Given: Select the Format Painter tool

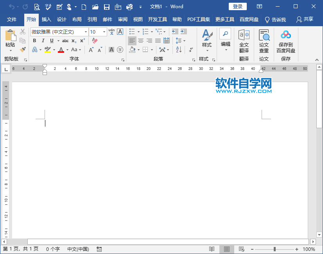Looking at the screenshot, I should pyautogui.click(x=22, y=50).
